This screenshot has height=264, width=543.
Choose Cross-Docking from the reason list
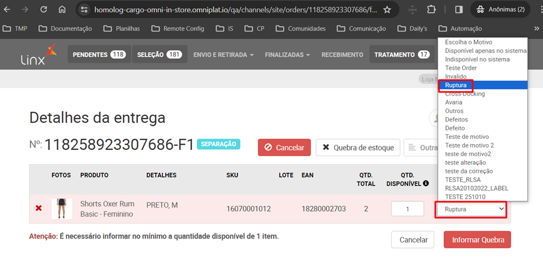[x=465, y=94]
